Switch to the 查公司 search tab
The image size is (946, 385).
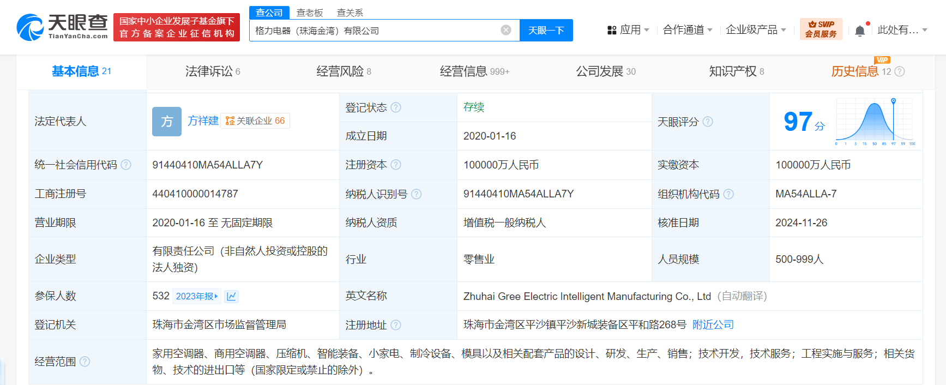pyautogui.click(x=269, y=13)
